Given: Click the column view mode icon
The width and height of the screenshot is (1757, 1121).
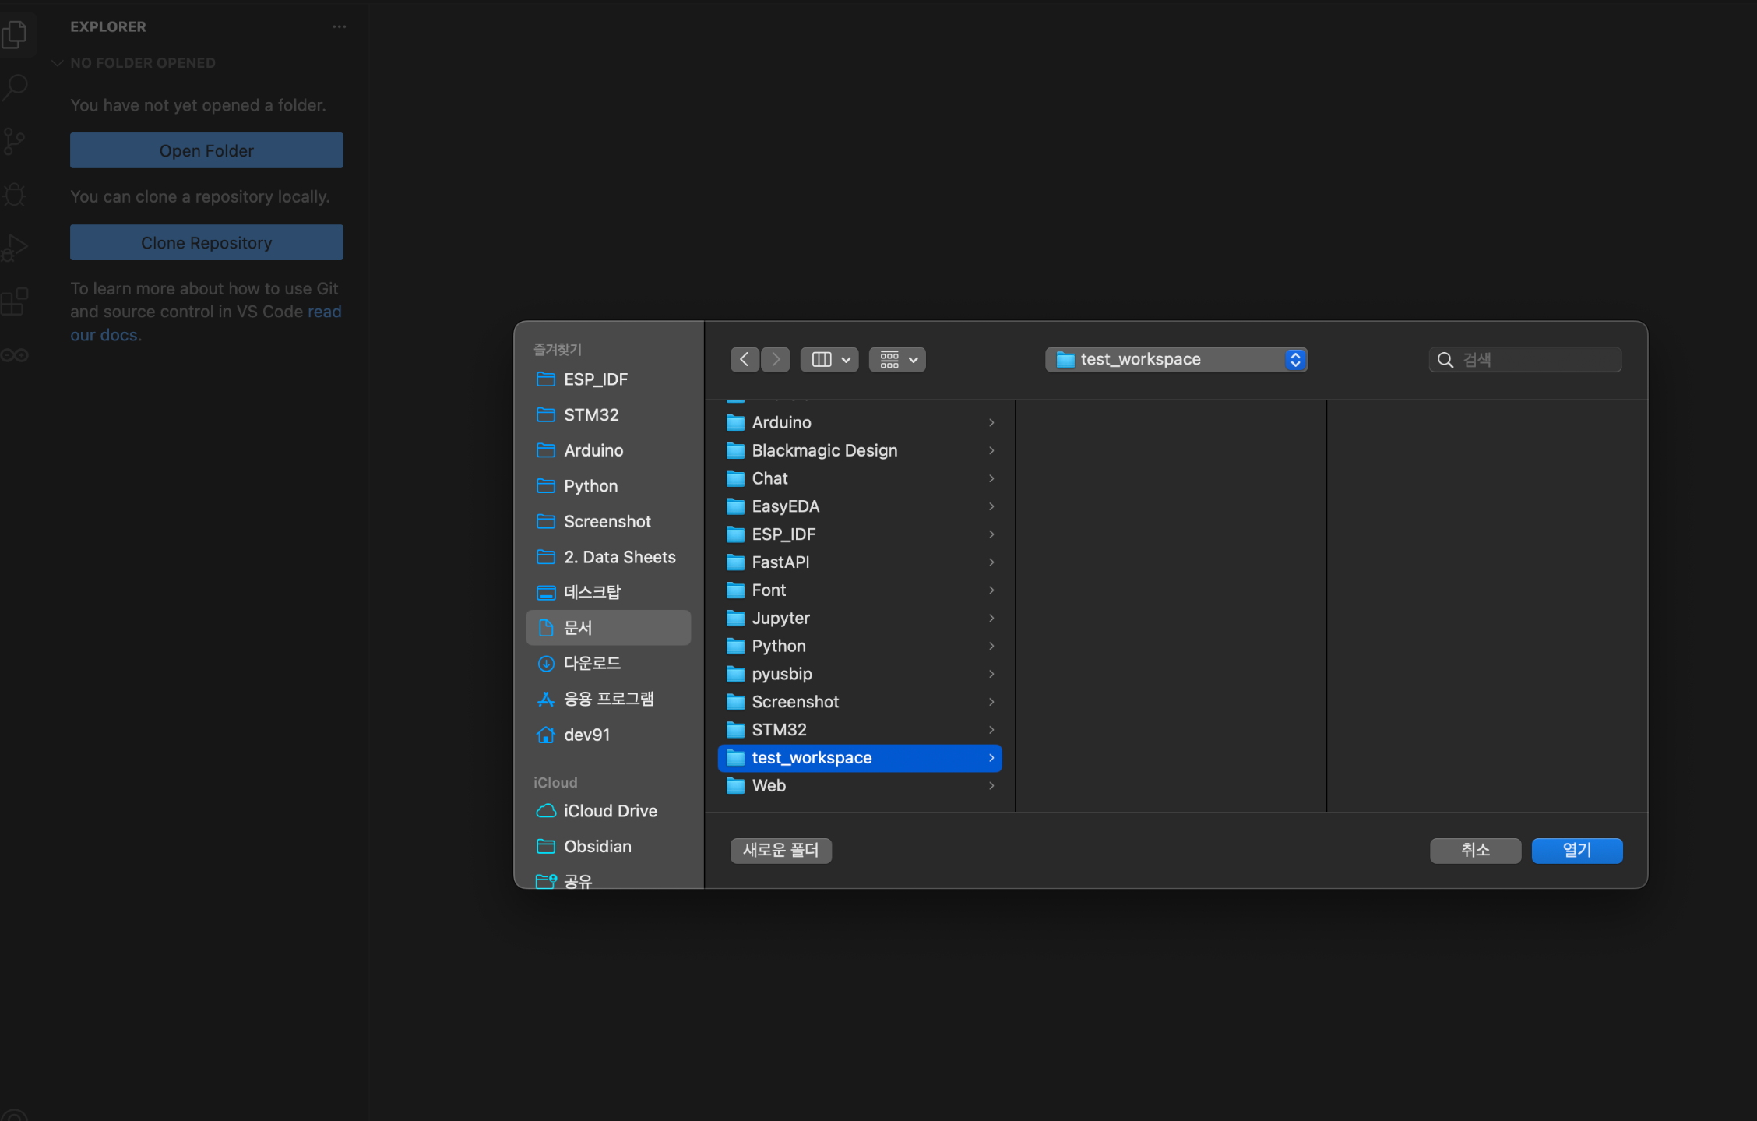Looking at the screenshot, I should (x=822, y=359).
